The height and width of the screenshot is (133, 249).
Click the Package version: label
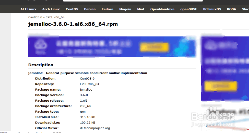pos(49,95)
